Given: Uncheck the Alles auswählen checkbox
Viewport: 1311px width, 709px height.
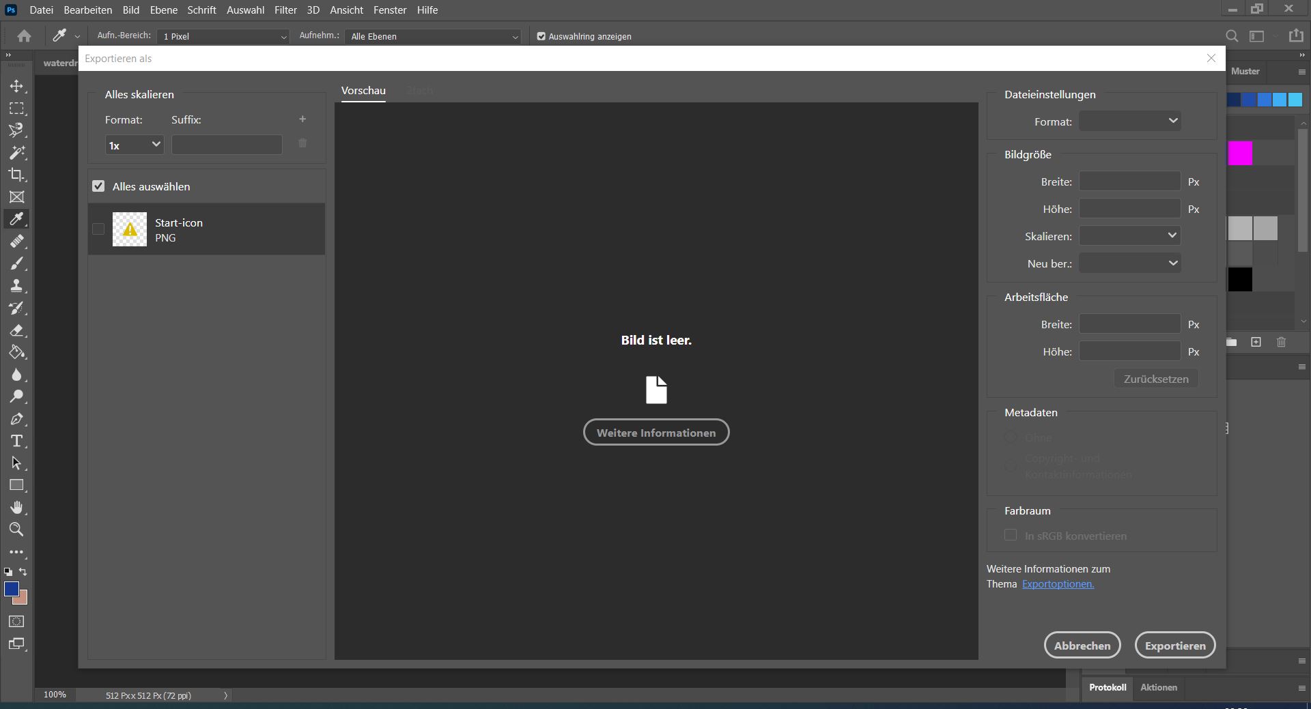Looking at the screenshot, I should tap(98, 186).
